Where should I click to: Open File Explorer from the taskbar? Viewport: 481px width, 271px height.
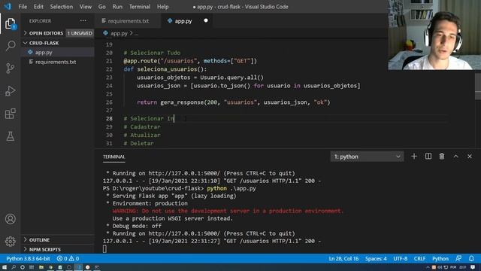(x=41, y=267)
